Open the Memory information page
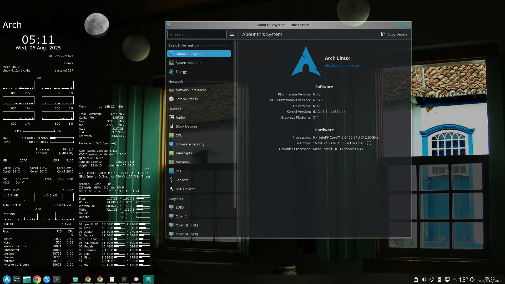 tap(199, 162)
